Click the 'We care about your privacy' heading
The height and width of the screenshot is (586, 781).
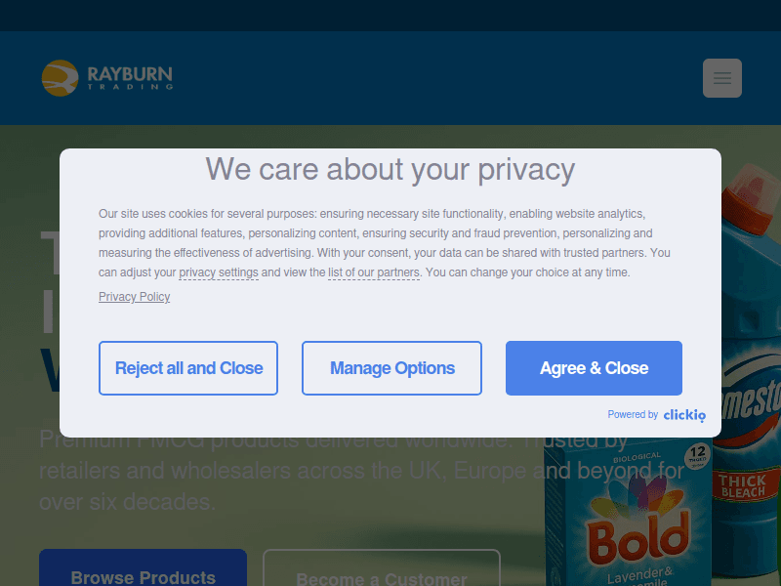tap(390, 169)
